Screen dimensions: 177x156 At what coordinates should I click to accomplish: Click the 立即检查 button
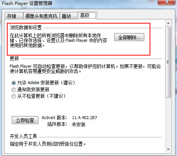click(25, 120)
